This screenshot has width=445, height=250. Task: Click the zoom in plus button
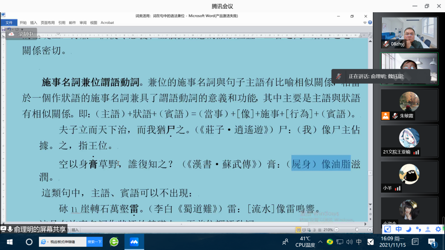pyautogui.click(x=370, y=230)
